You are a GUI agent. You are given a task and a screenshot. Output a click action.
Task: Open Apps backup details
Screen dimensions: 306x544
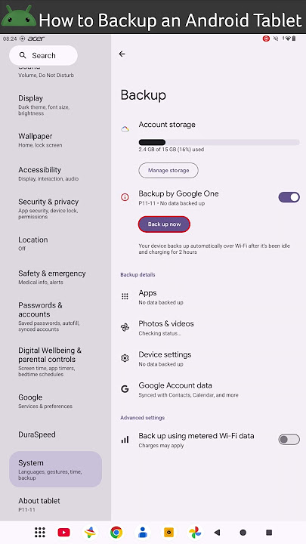coord(210,297)
